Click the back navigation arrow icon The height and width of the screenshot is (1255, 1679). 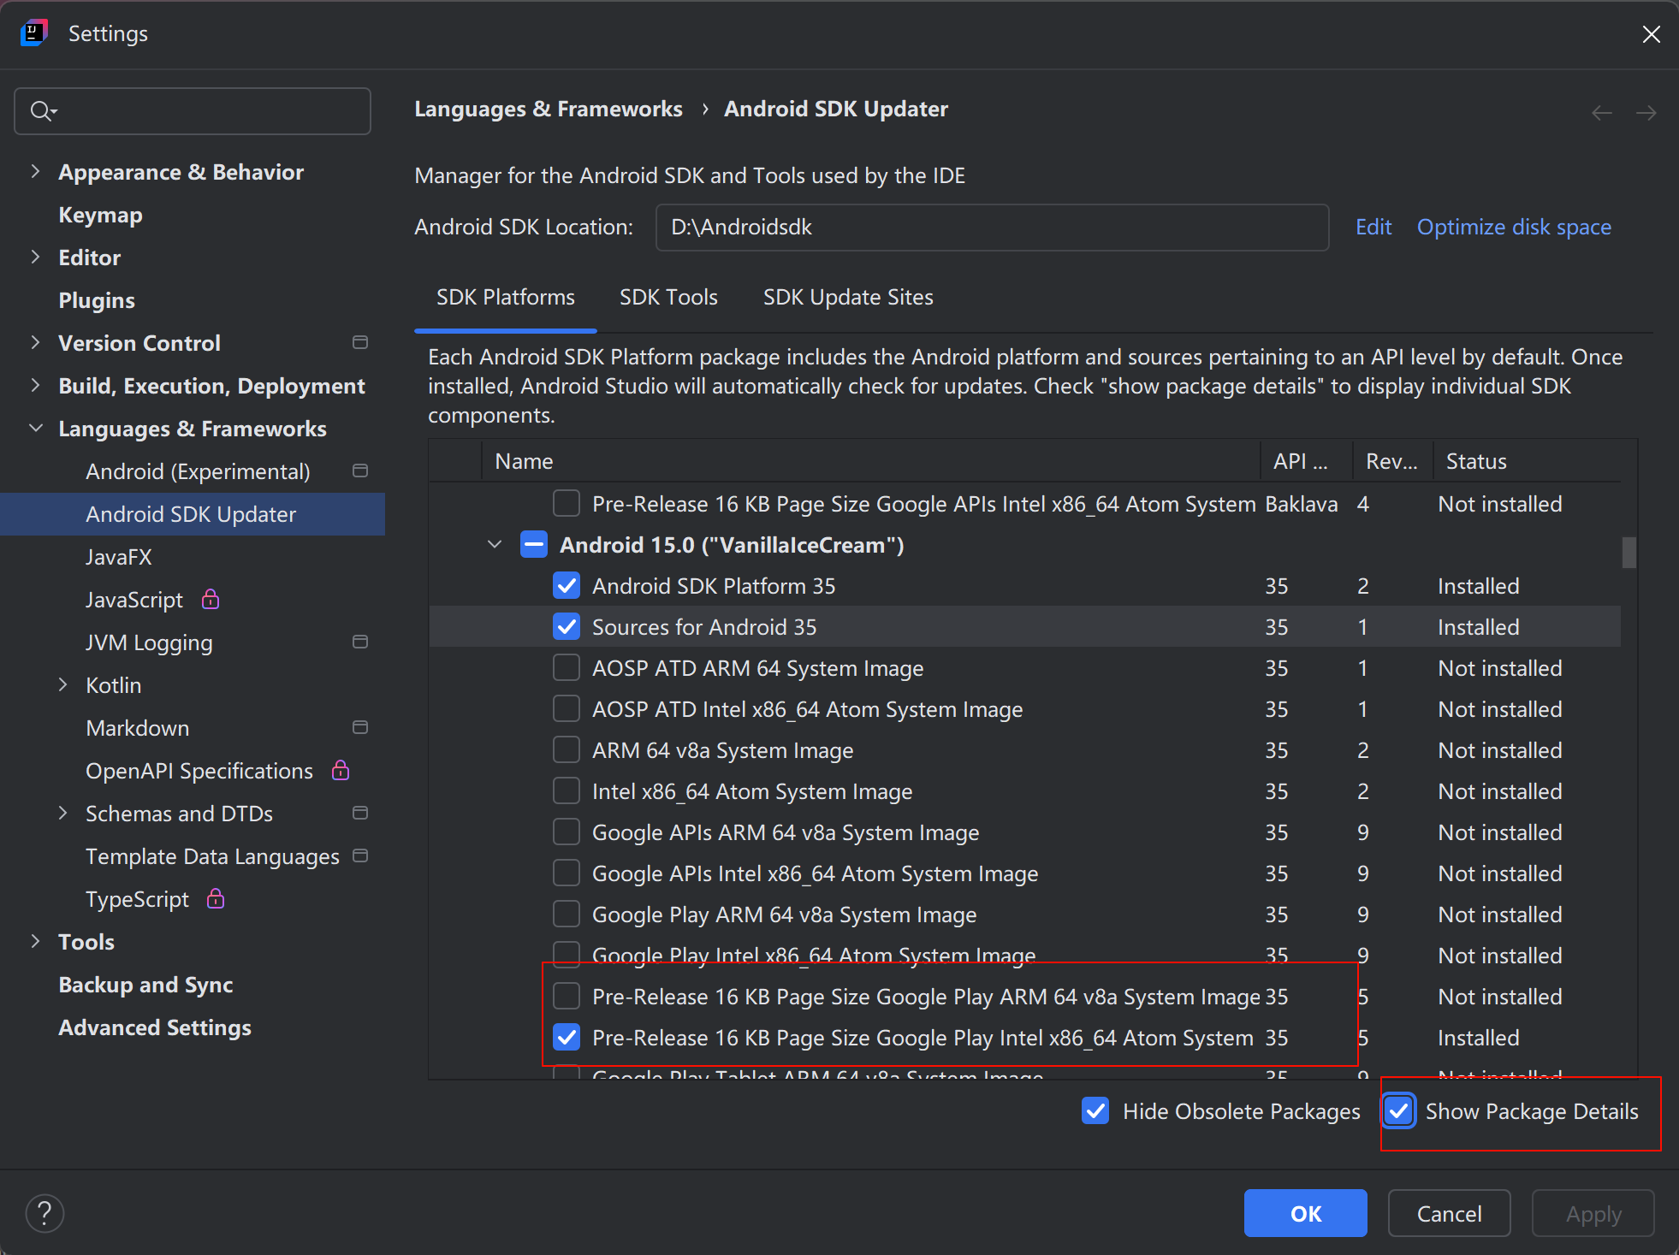pos(1601,113)
